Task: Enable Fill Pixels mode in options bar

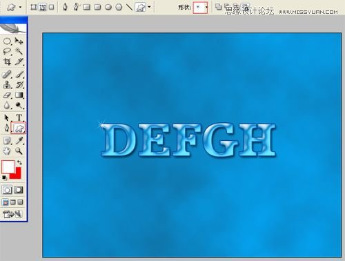Action: pos(52,7)
